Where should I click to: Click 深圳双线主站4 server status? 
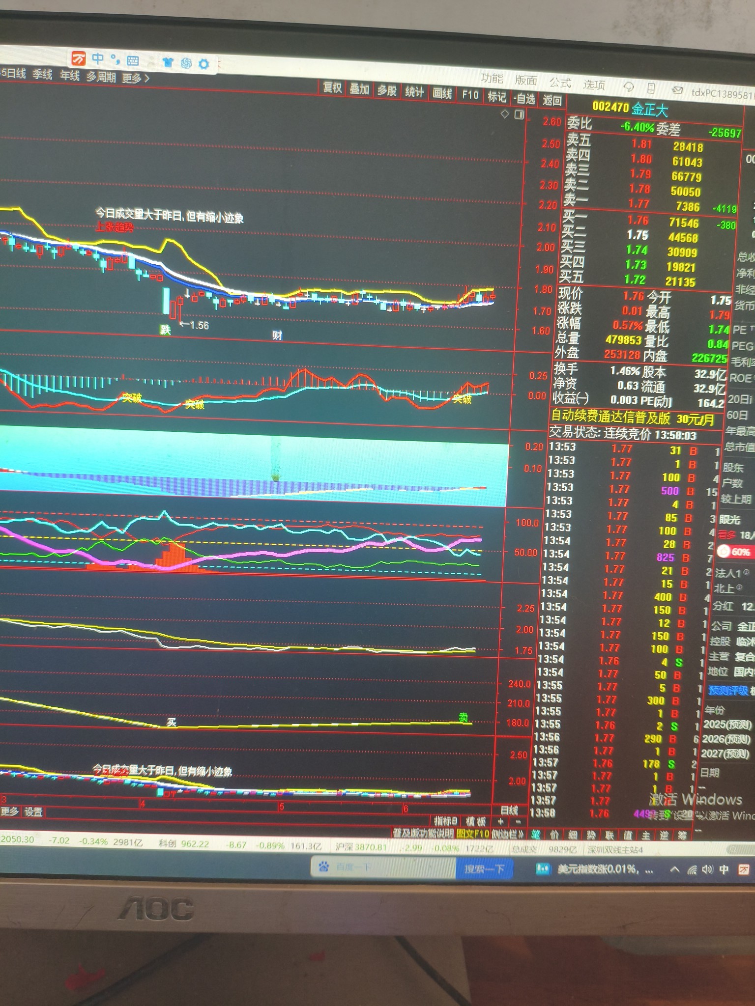[x=615, y=849]
